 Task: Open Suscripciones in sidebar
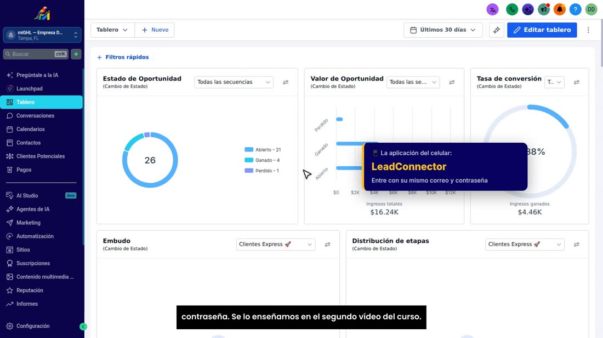[x=42, y=263]
